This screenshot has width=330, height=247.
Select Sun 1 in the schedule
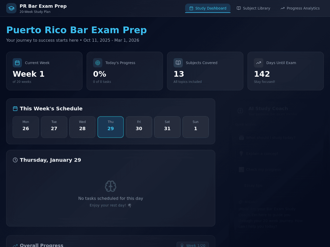(x=196, y=127)
